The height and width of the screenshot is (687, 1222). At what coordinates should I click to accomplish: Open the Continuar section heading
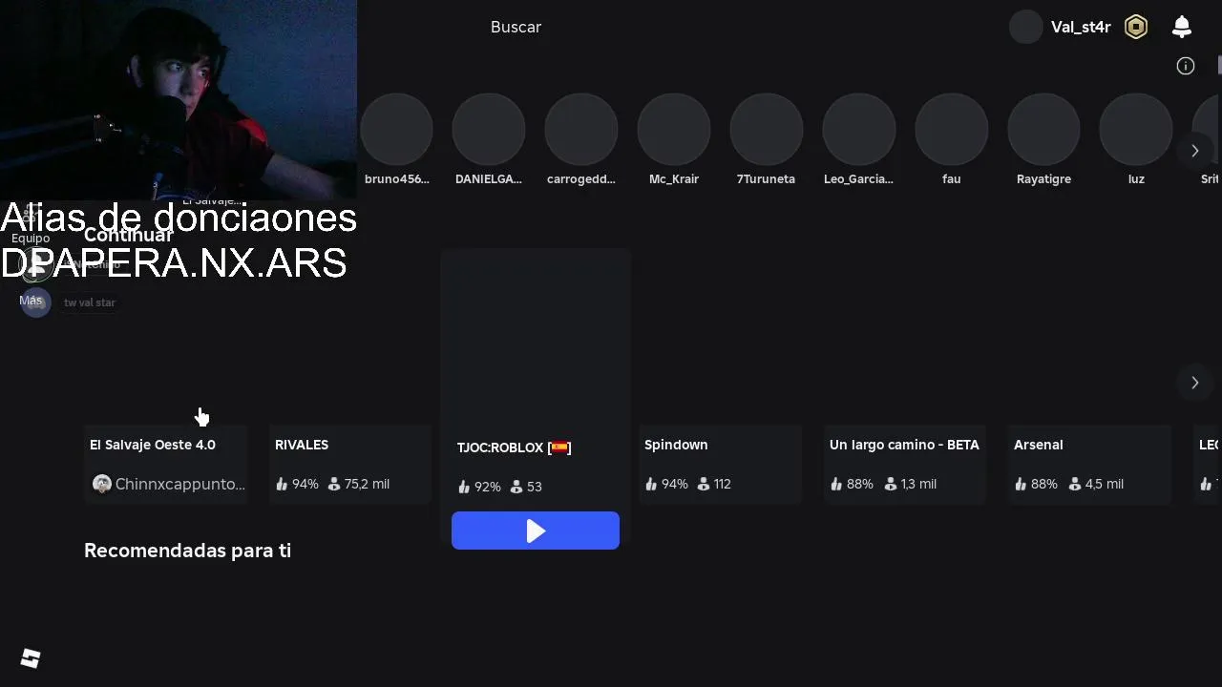tap(129, 235)
